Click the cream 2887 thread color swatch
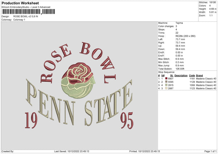Screen dimensions: 218x154 166,88
